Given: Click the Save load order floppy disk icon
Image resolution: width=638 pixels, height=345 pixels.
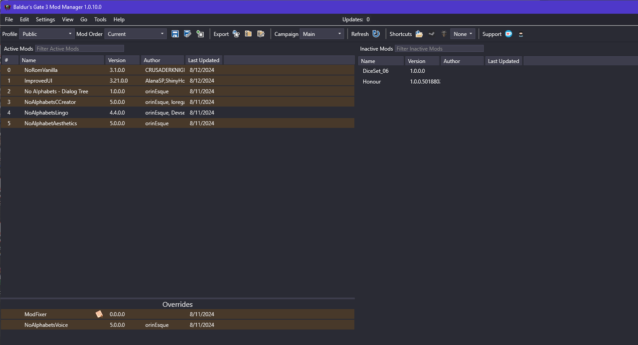Looking at the screenshot, I should [175, 34].
